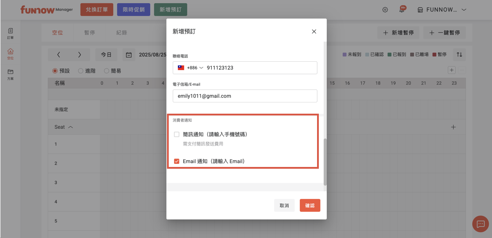Open the chat support bubble
The image size is (492, 238).
point(480,224)
